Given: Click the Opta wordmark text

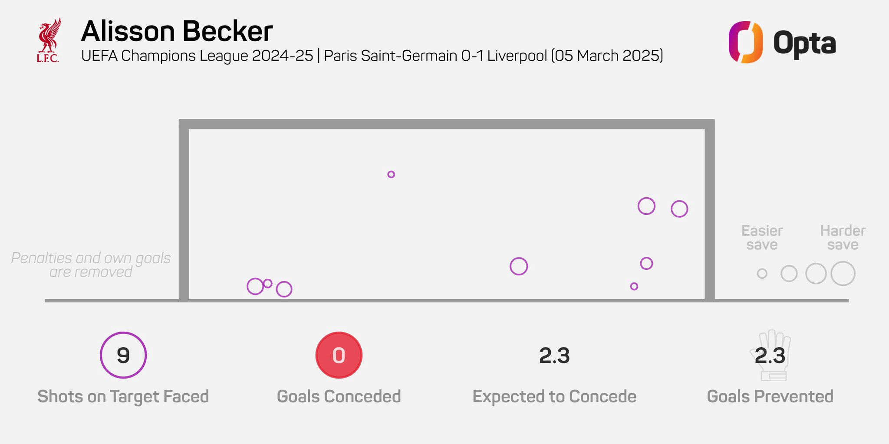Looking at the screenshot, I should [x=804, y=44].
